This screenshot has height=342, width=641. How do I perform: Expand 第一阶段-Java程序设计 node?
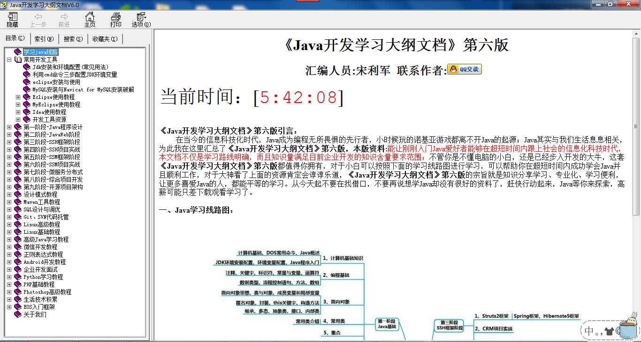coord(9,127)
